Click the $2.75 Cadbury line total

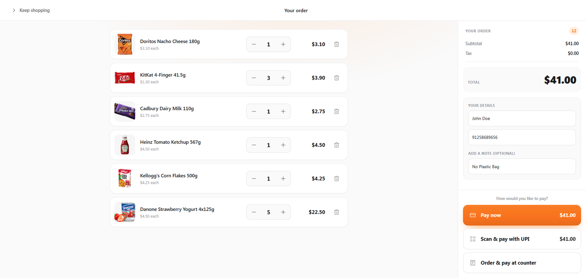pyautogui.click(x=318, y=111)
